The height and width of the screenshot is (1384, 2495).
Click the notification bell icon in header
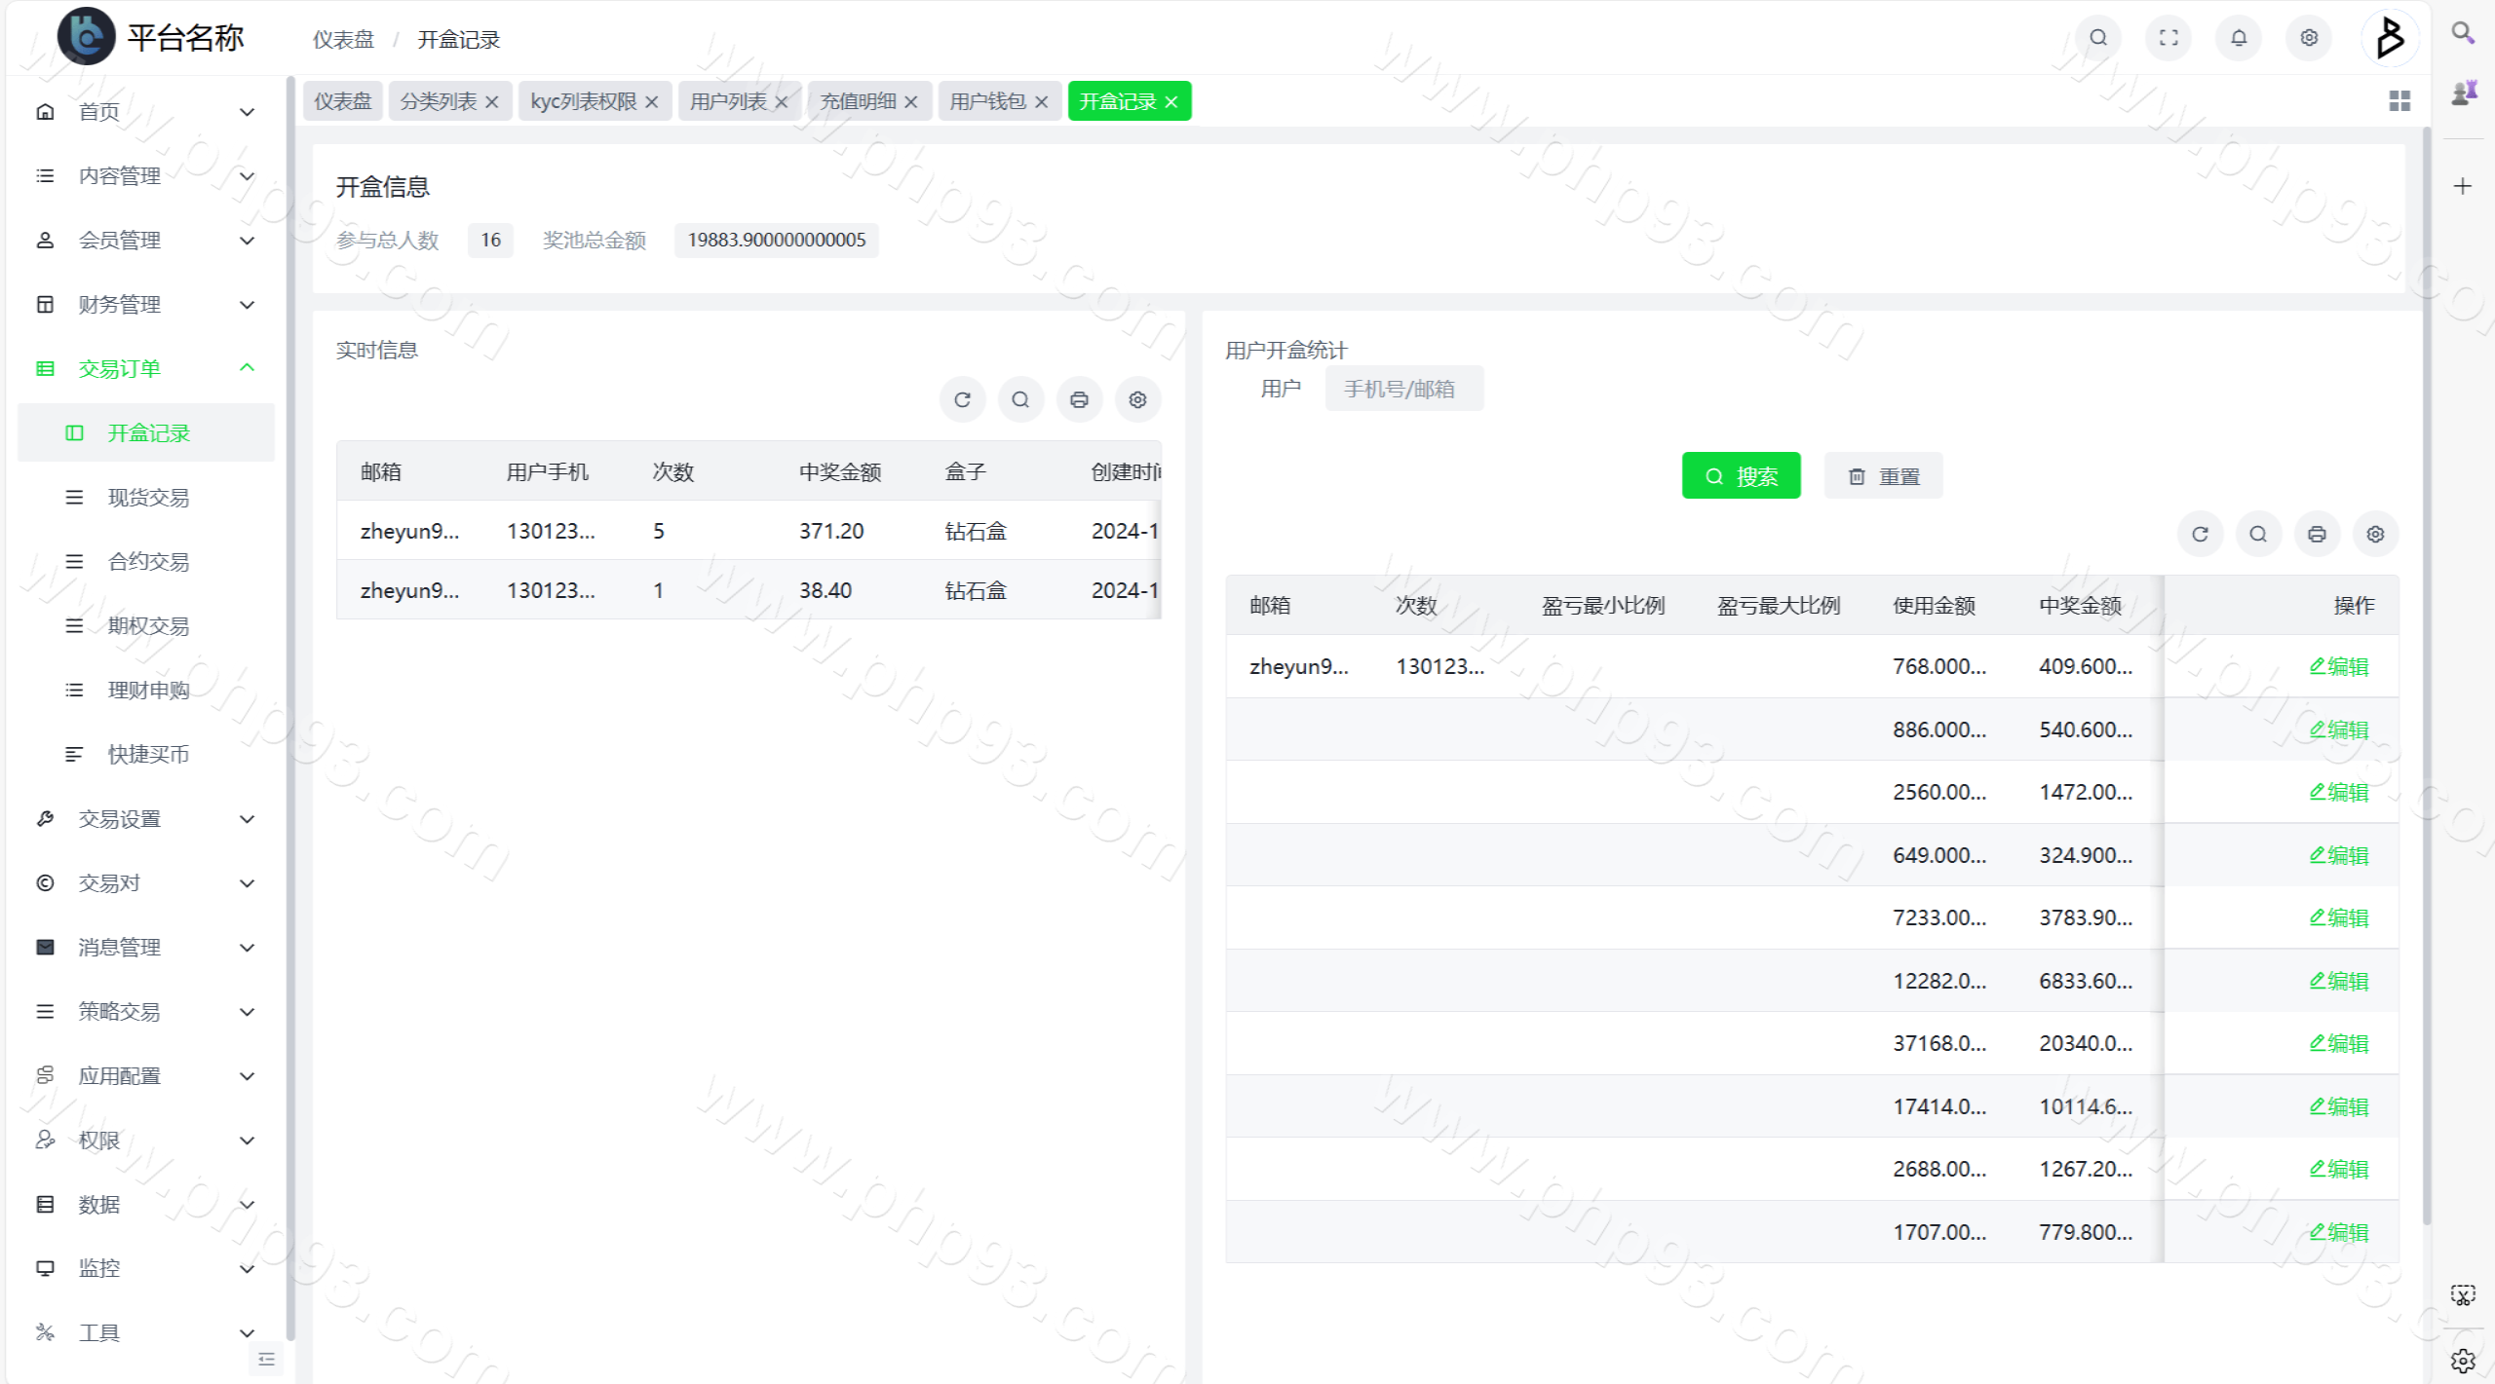tap(2239, 38)
